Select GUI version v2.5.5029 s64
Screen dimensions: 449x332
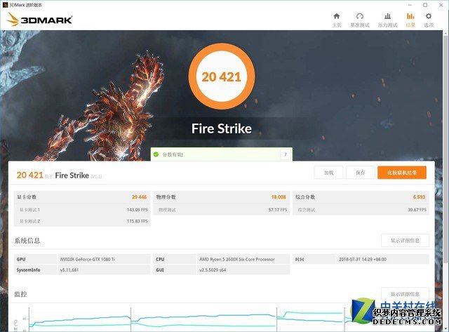tap(213, 270)
